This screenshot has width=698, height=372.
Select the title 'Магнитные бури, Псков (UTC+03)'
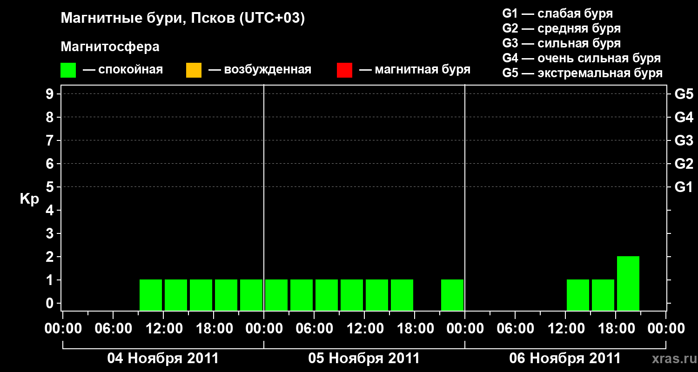183,19
